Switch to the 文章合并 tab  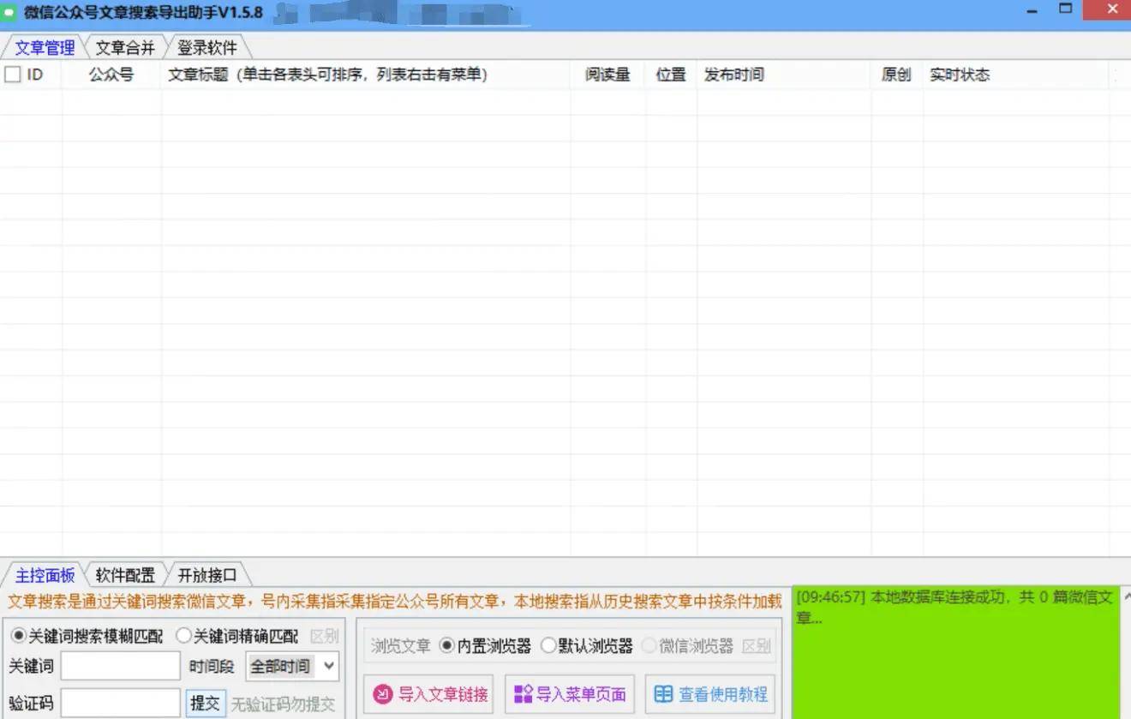(x=125, y=47)
